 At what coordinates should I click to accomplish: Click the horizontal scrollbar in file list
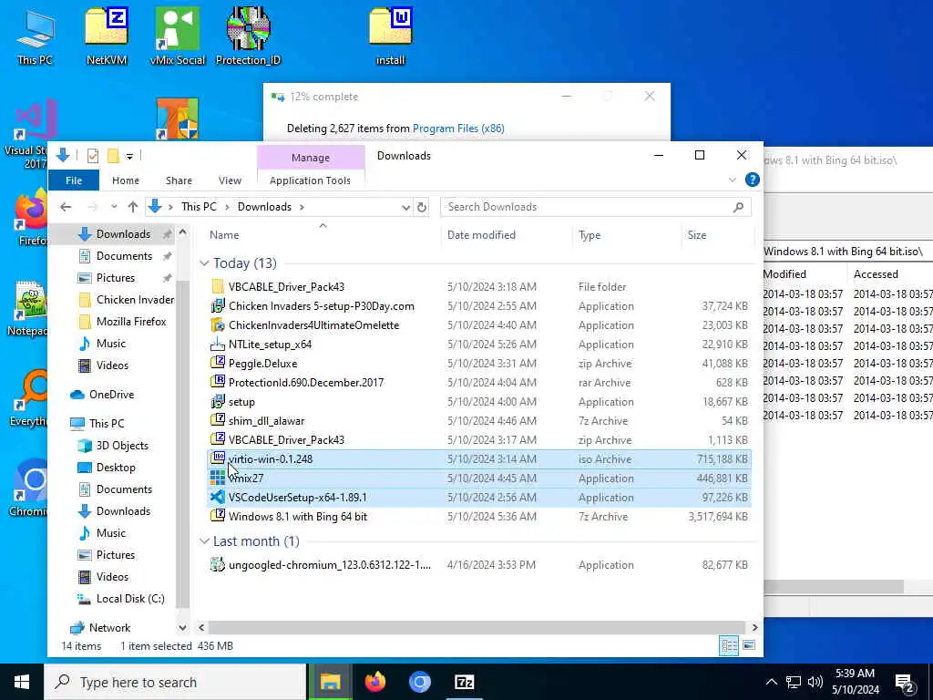click(476, 627)
